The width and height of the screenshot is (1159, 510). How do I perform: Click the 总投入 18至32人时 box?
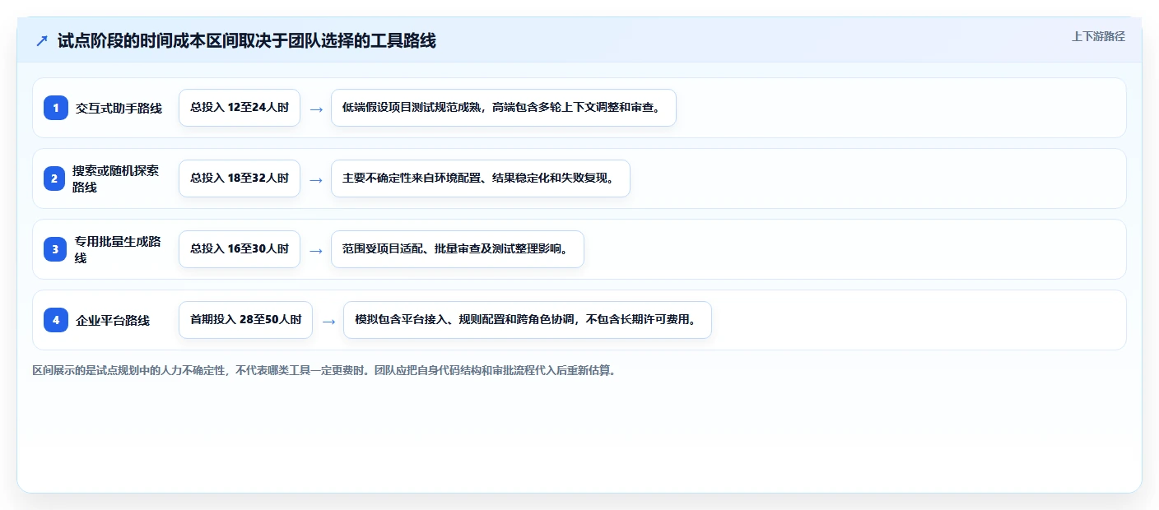pos(240,178)
